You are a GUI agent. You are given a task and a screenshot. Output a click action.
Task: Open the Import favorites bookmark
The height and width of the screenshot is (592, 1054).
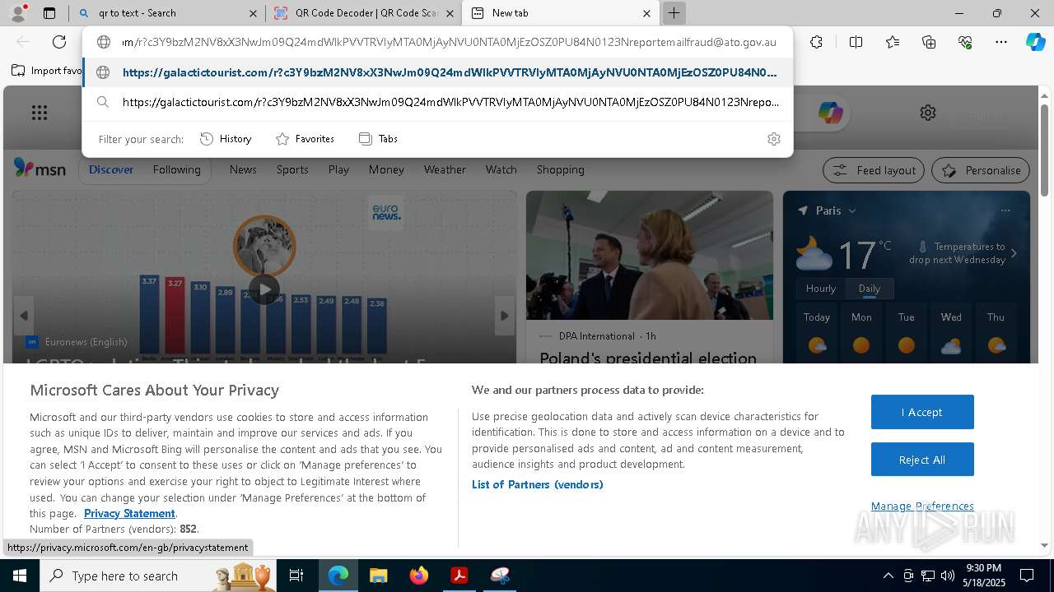coord(46,71)
